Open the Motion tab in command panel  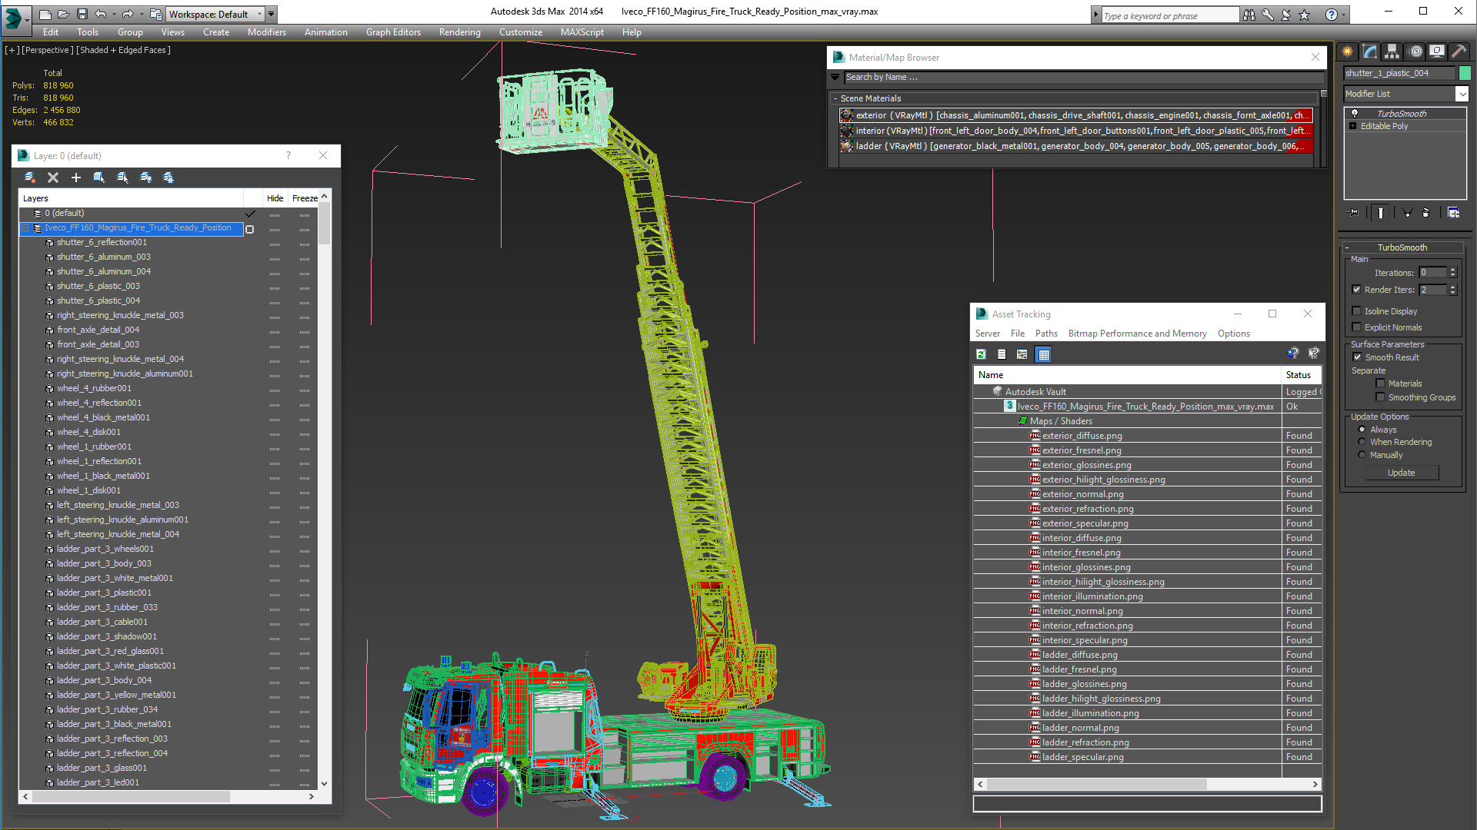coord(1415,51)
